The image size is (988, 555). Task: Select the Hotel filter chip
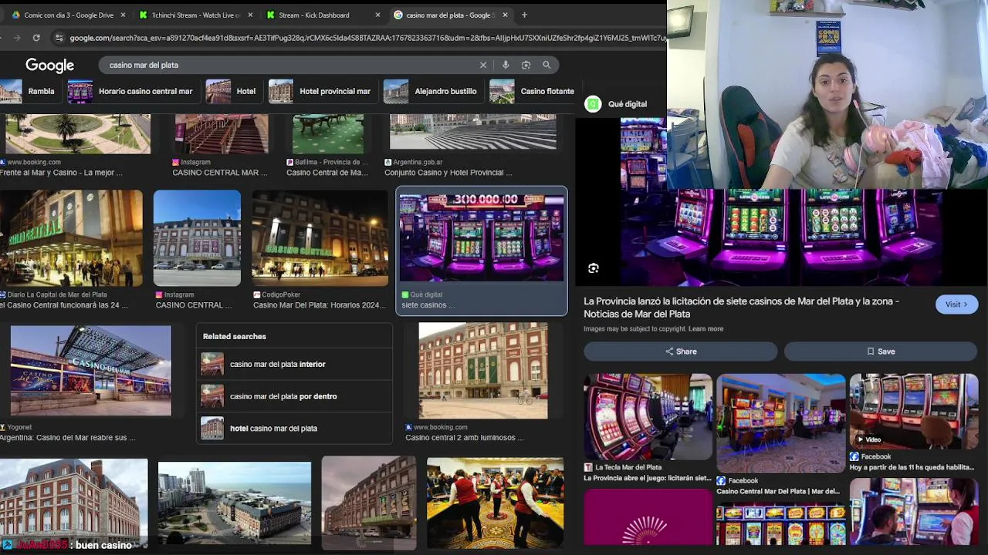233,91
